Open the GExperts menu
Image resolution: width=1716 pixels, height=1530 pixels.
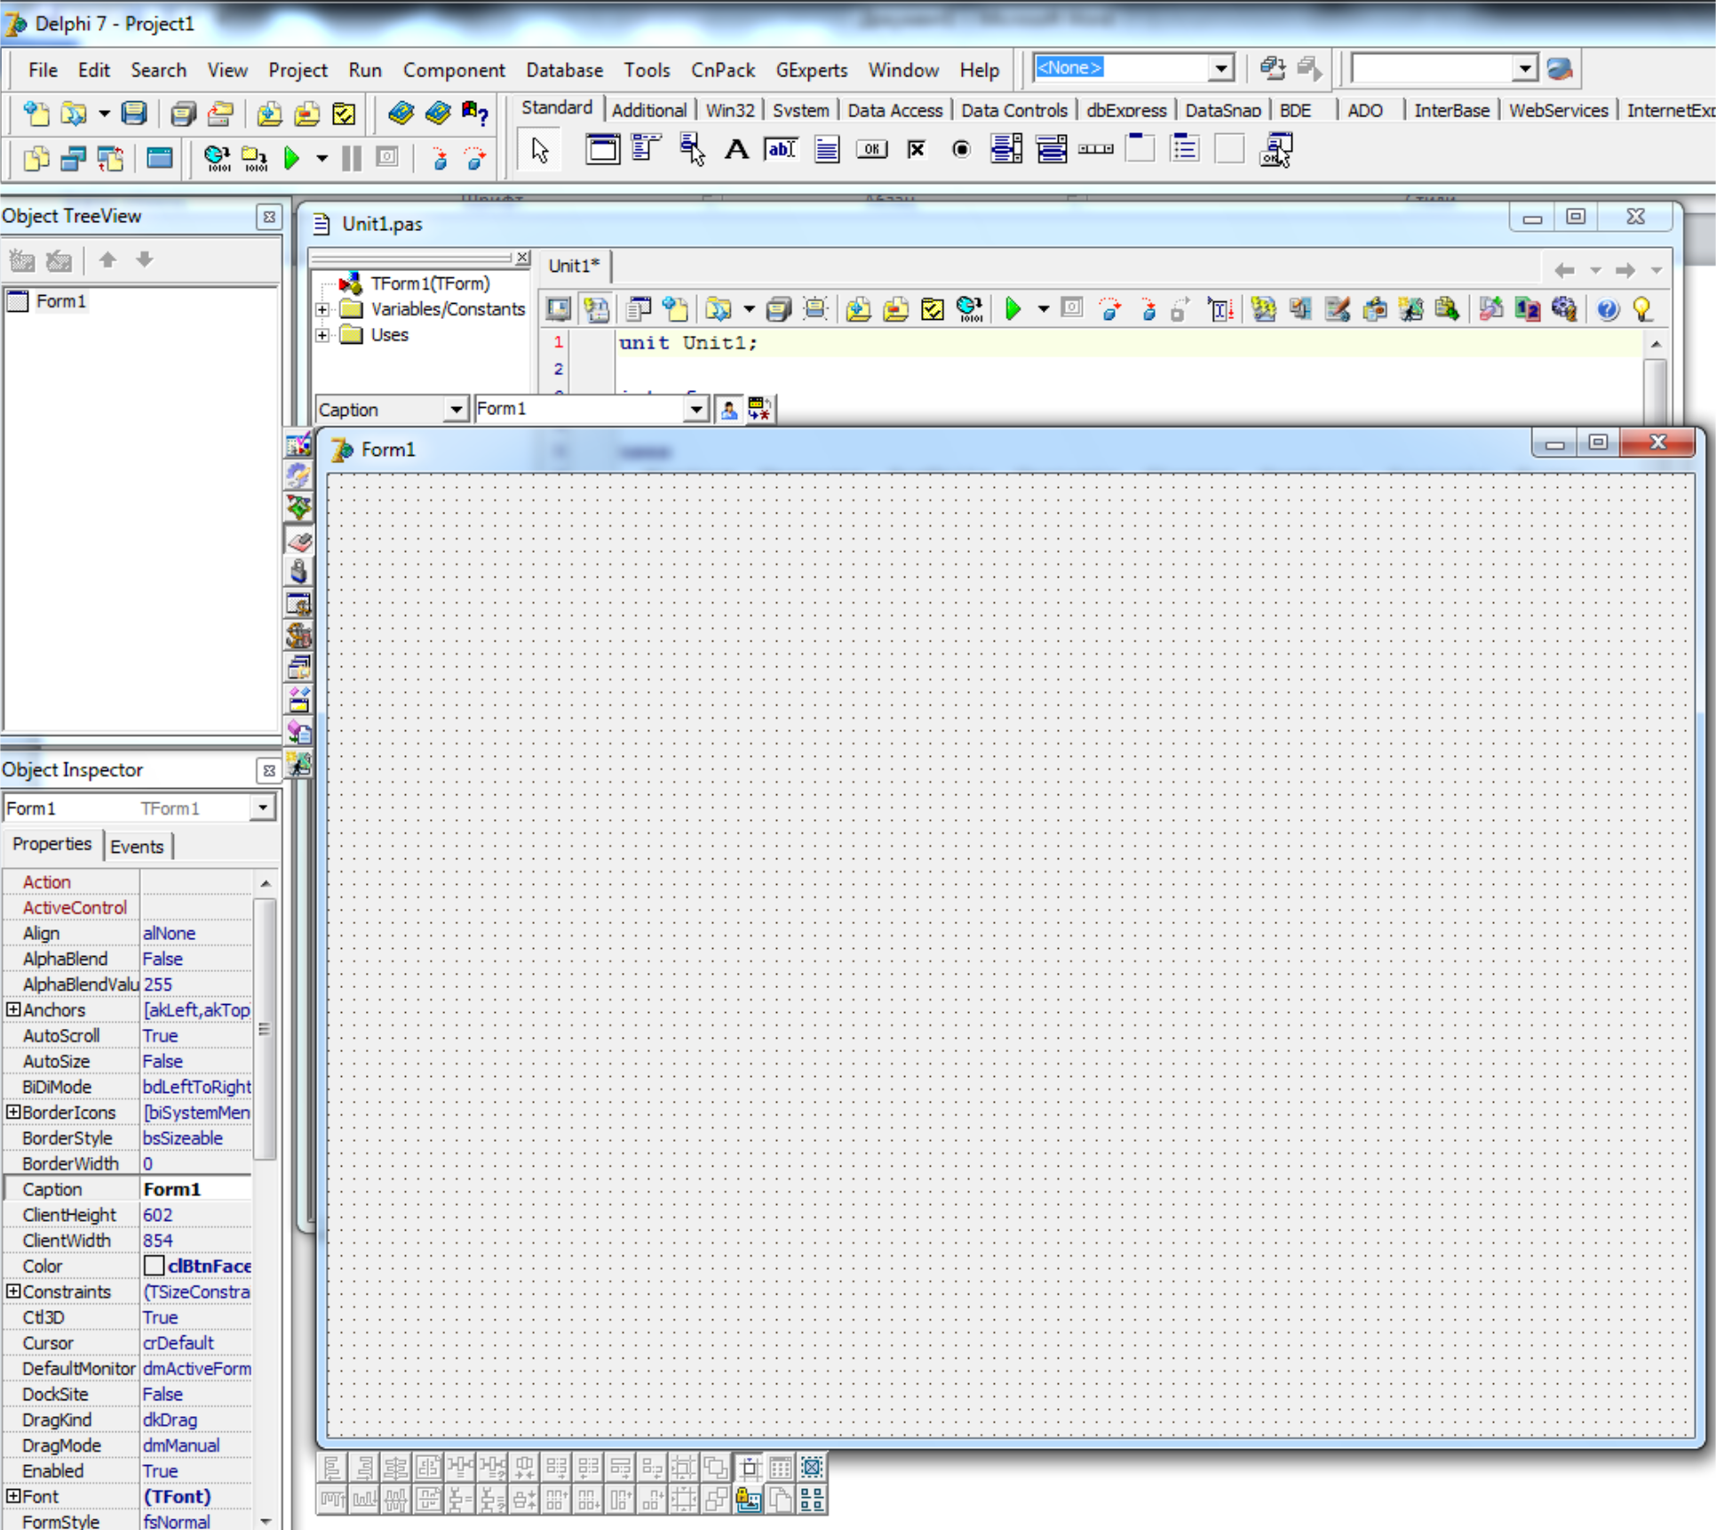tap(812, 70)
